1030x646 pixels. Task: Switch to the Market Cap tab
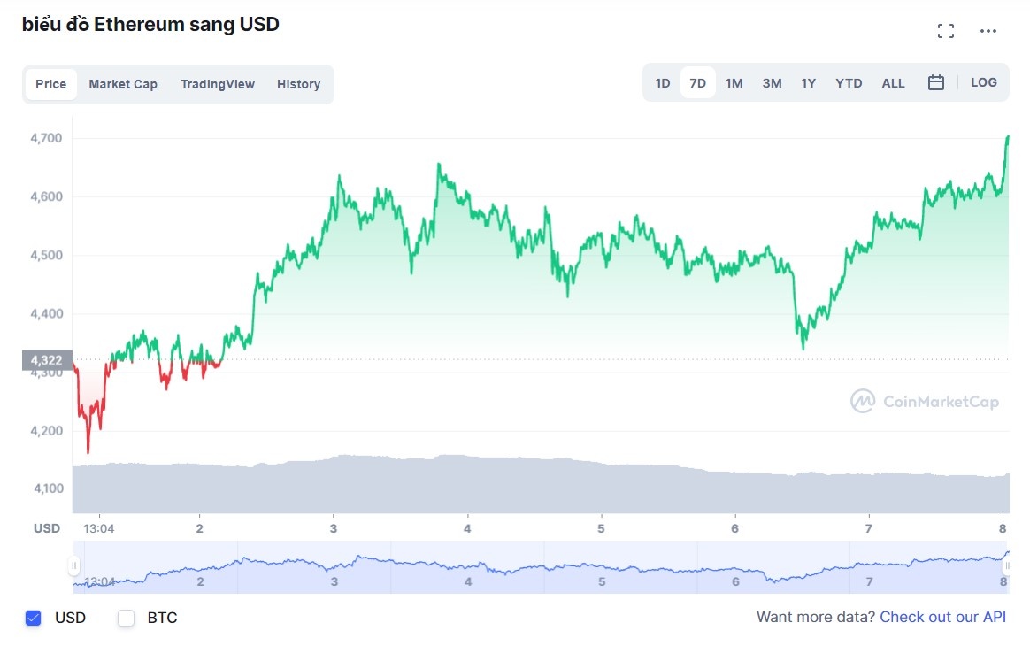pyautogui.click(x=123, y=84)
